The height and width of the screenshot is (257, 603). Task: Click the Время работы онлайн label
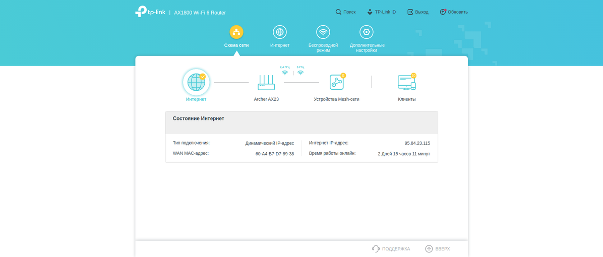pyautogui.click(x=332, y=153)
